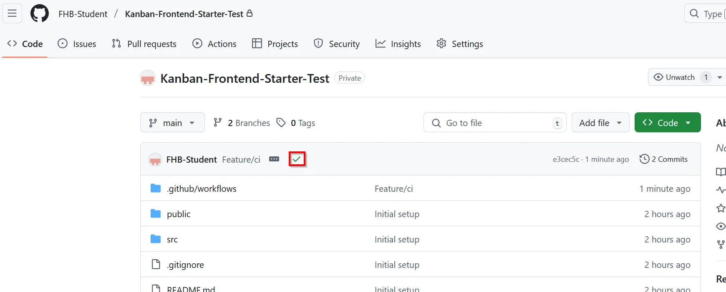
Task: Click the Go to file search field
Action: (x=495, y=123)
